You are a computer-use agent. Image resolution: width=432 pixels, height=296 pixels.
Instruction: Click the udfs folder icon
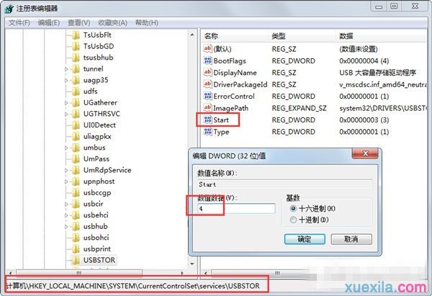76,91
